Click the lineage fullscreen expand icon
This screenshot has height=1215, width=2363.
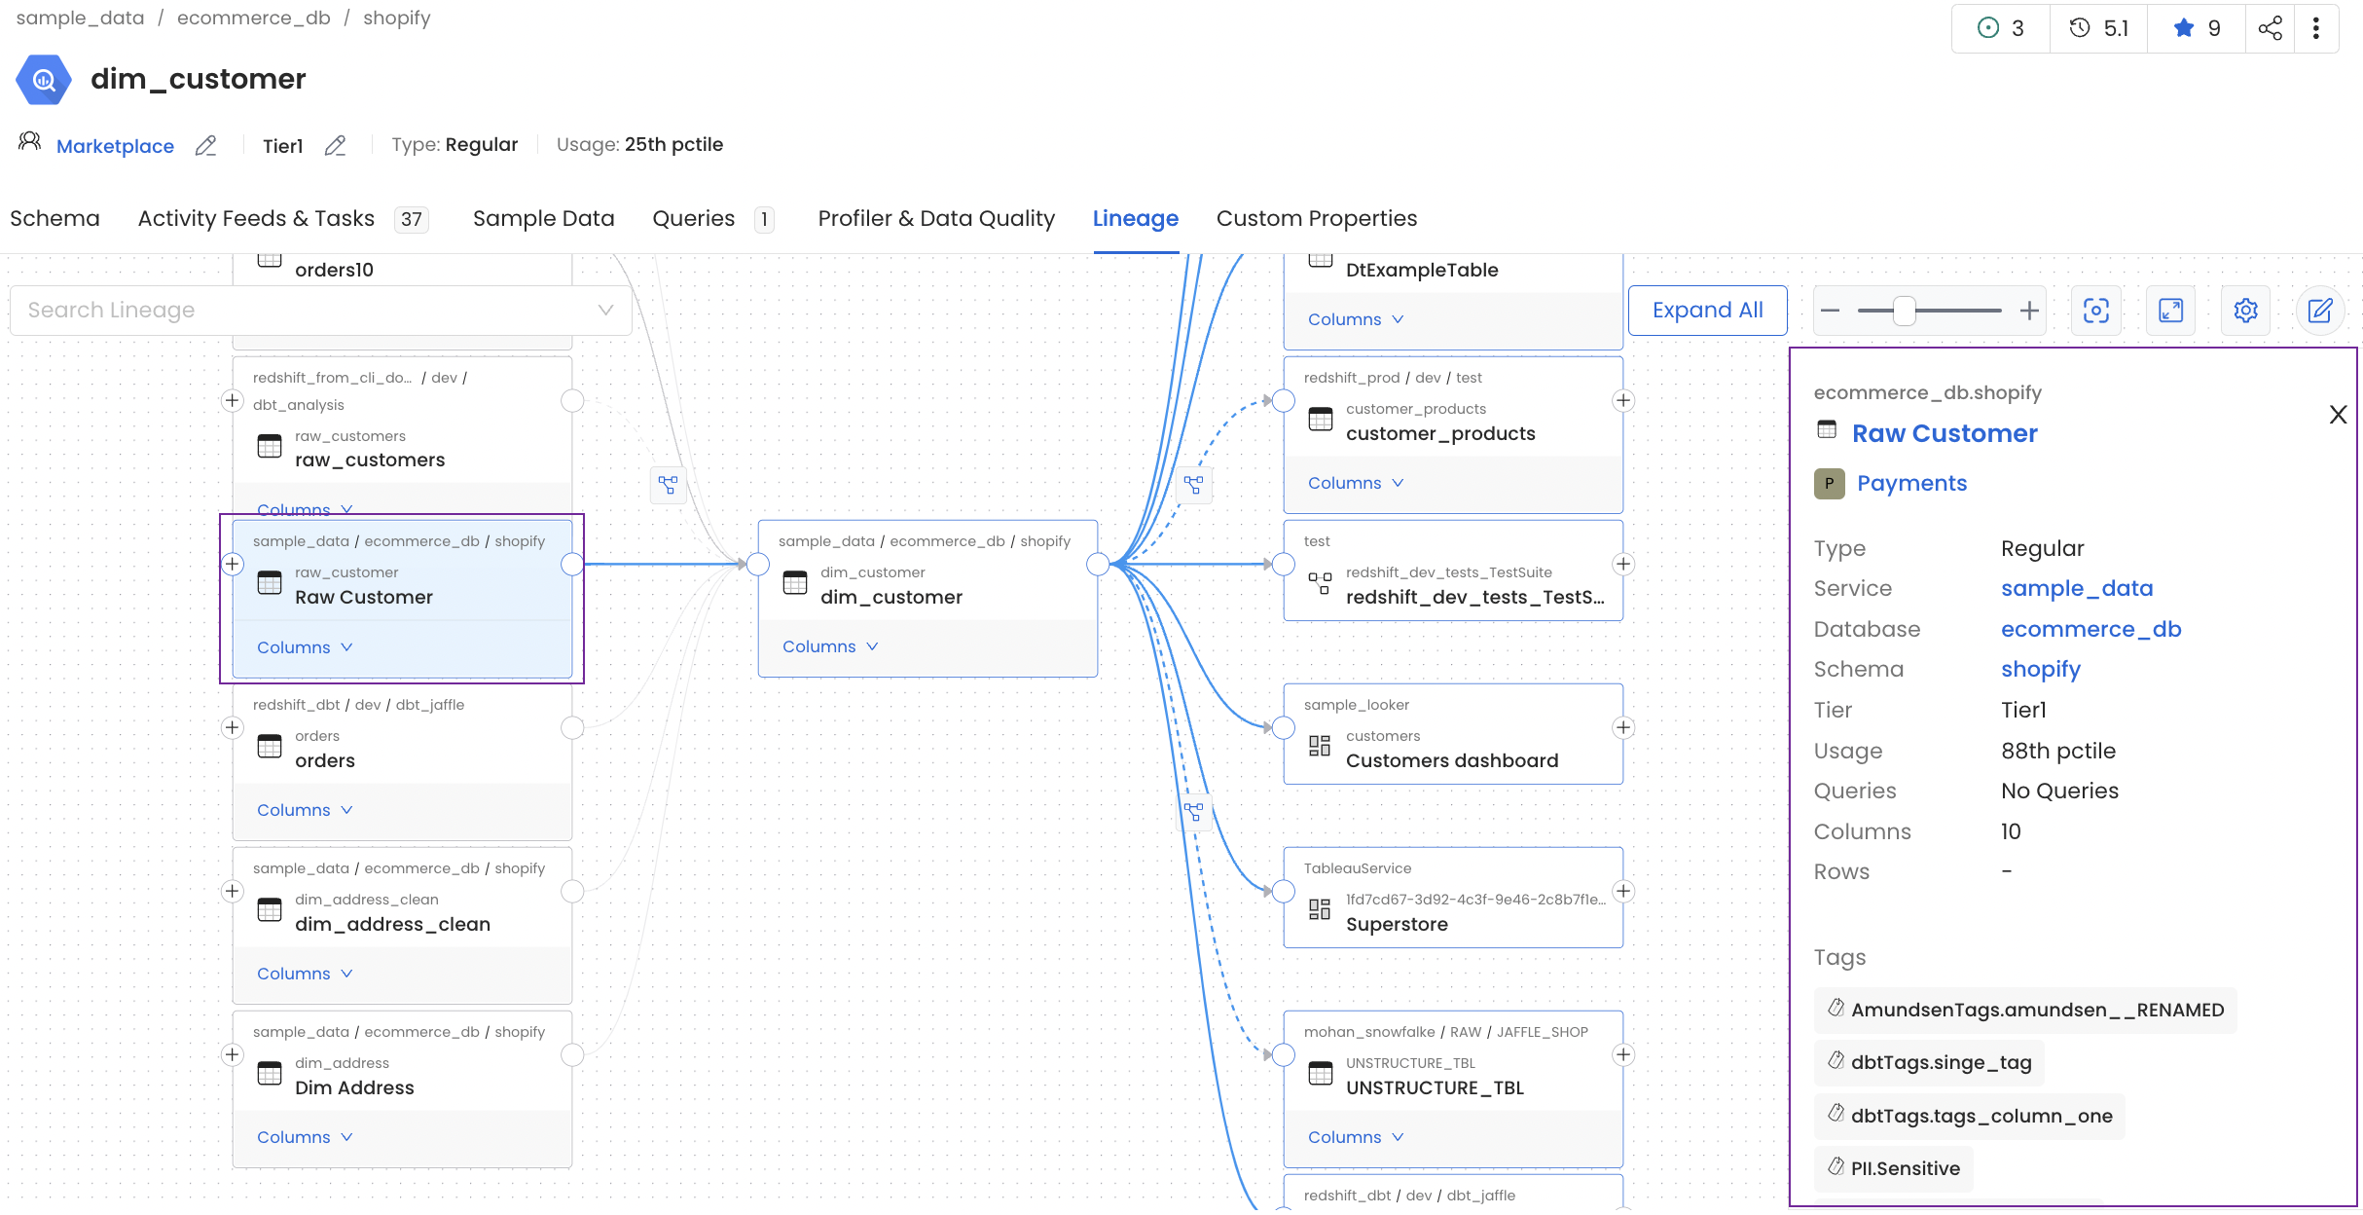pos(2169,310)
